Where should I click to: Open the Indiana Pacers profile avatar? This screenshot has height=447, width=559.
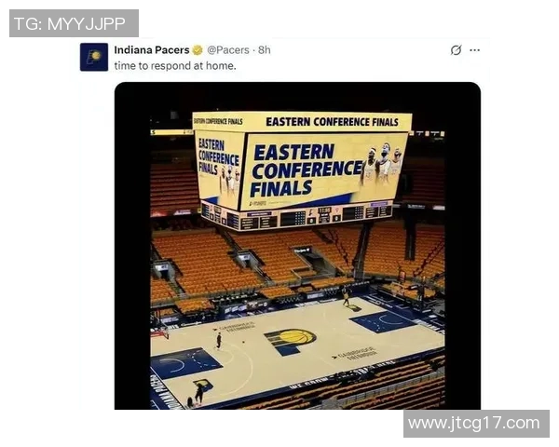point(94,57)
